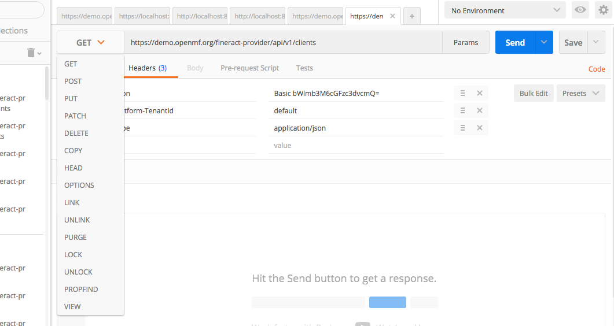Click the request URL input field

pyautogui.click(x=282, y=42)
